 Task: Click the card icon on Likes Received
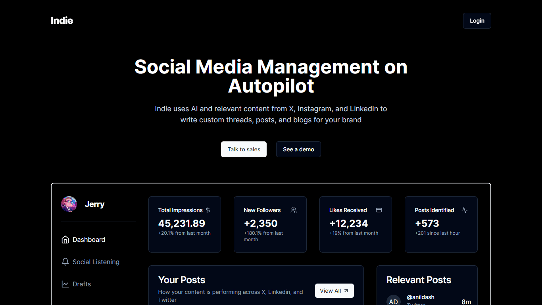point(379,210)
